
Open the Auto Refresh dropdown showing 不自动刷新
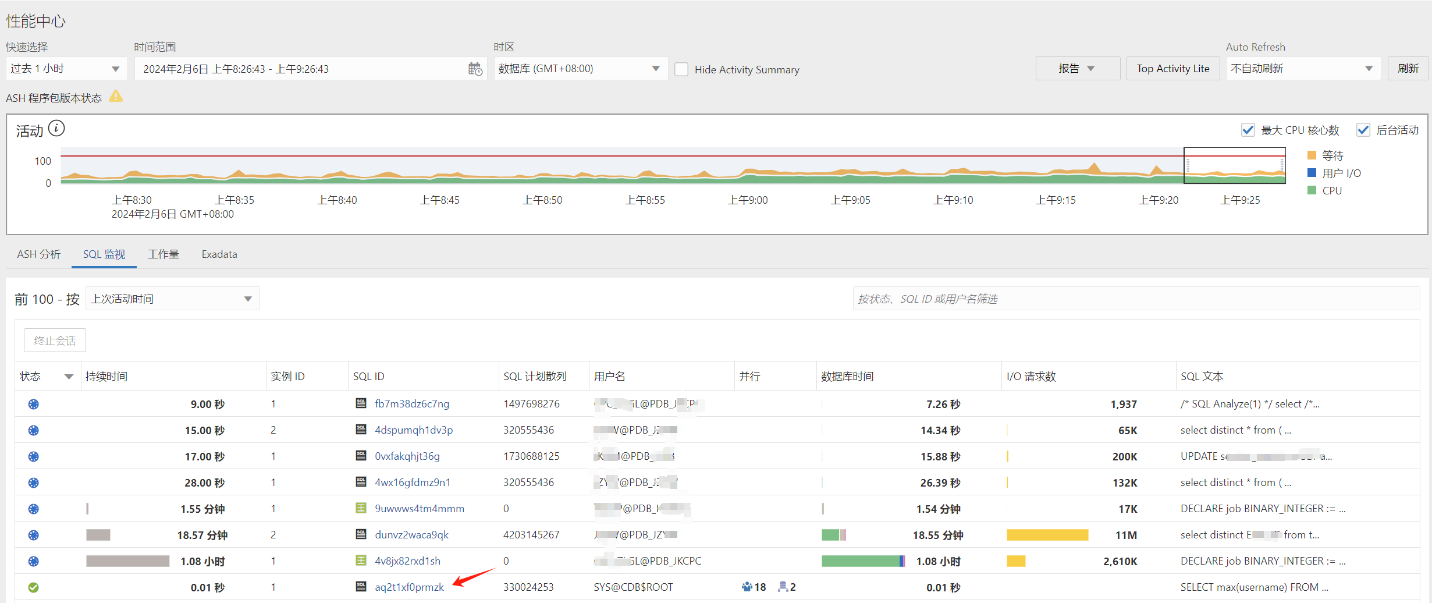click(1303, 69)
